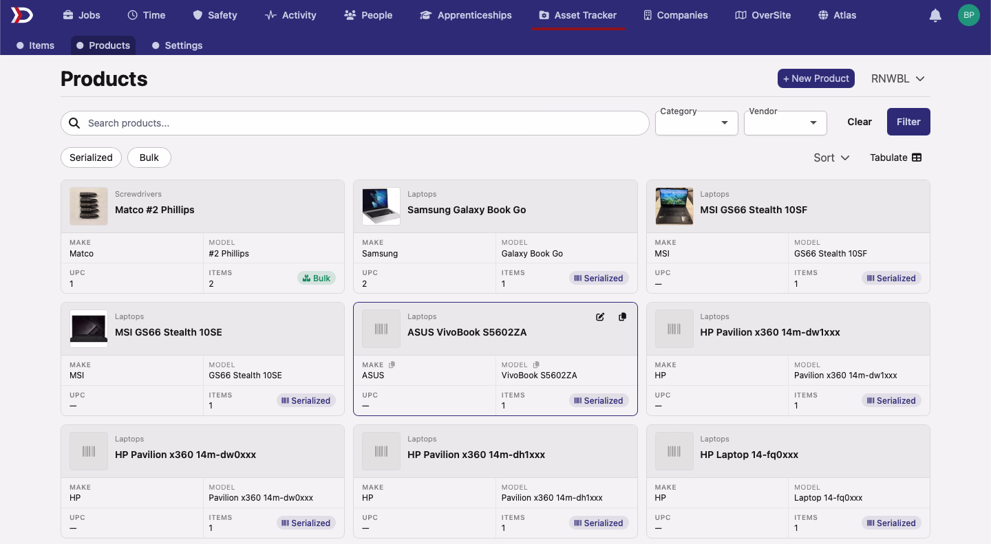Click the 'Pavilion x360 14m-dh1xxx' model value
This screenshot has width=991, height=544.
click(552, 498)
